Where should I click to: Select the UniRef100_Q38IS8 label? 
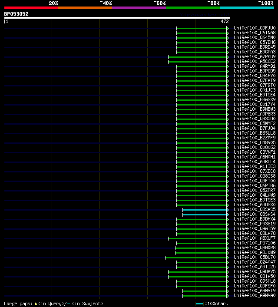click(255, 176)
